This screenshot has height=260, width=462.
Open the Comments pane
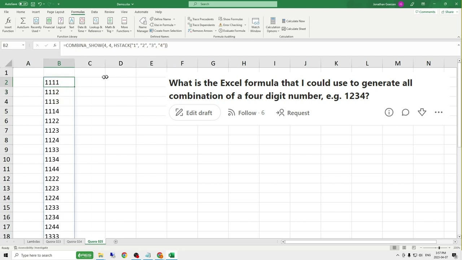coord(426,12)
